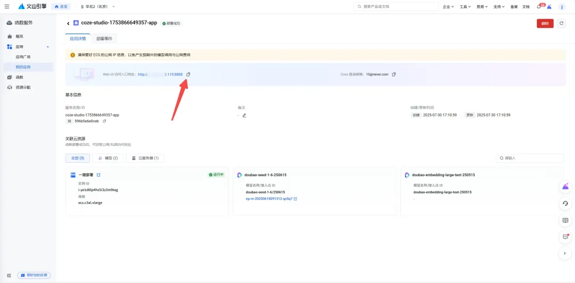Screen dimensions: 575x283
Task: Select the 云服务器 (1) resource filter
Action: pos(145,158)
